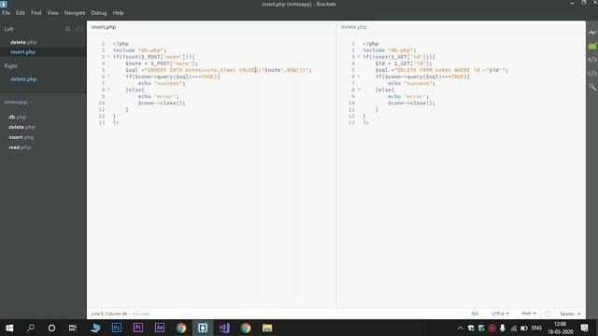598x336 pixels.
Task: Click the active Brackets taskbar icon
Action: pyautogui.click(x=203, y=328)
